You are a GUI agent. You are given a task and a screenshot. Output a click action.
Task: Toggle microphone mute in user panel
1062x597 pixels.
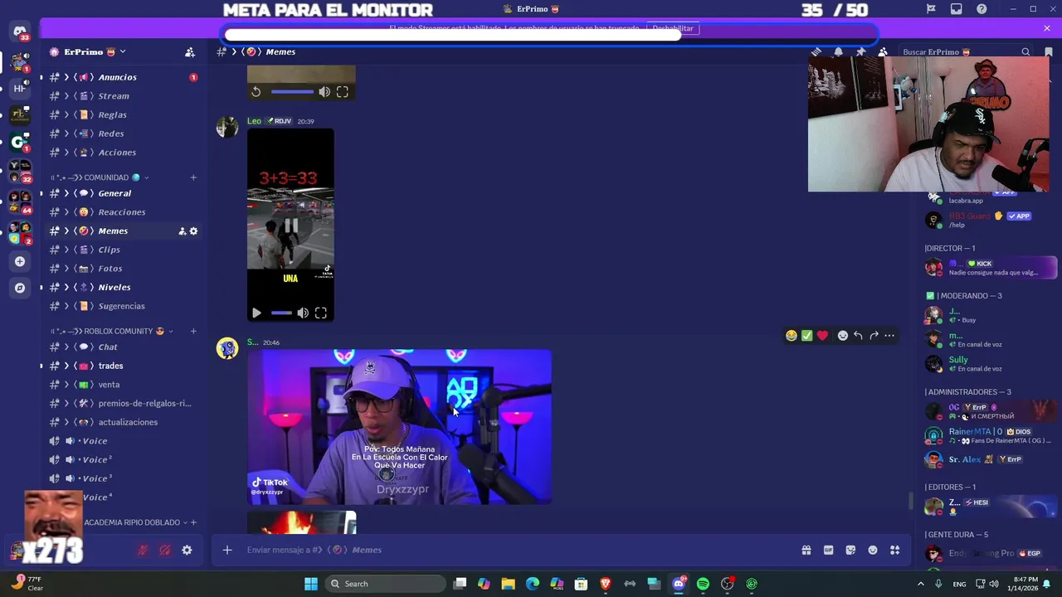143,550
